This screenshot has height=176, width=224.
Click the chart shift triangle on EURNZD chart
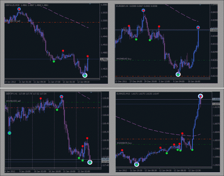click(202, 92)
